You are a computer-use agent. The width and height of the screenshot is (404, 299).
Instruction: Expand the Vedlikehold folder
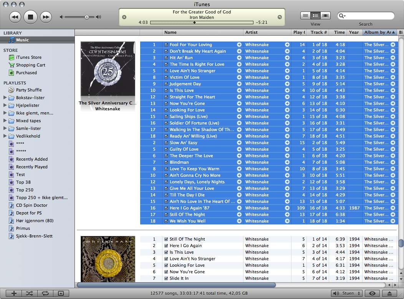tap(5, 136)
